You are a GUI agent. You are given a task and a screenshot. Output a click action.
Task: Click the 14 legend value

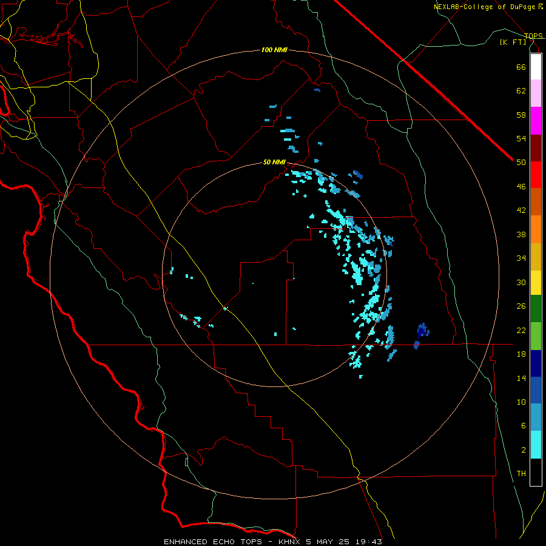(x=521, y=378)
